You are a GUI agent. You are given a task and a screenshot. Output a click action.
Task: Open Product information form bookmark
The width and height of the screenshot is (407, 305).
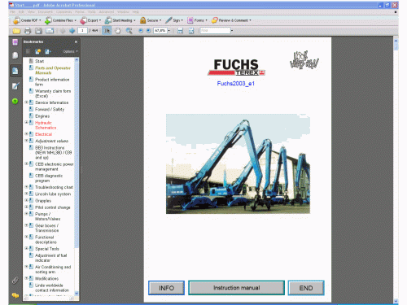pyautogui.click(x=52, y=82)
